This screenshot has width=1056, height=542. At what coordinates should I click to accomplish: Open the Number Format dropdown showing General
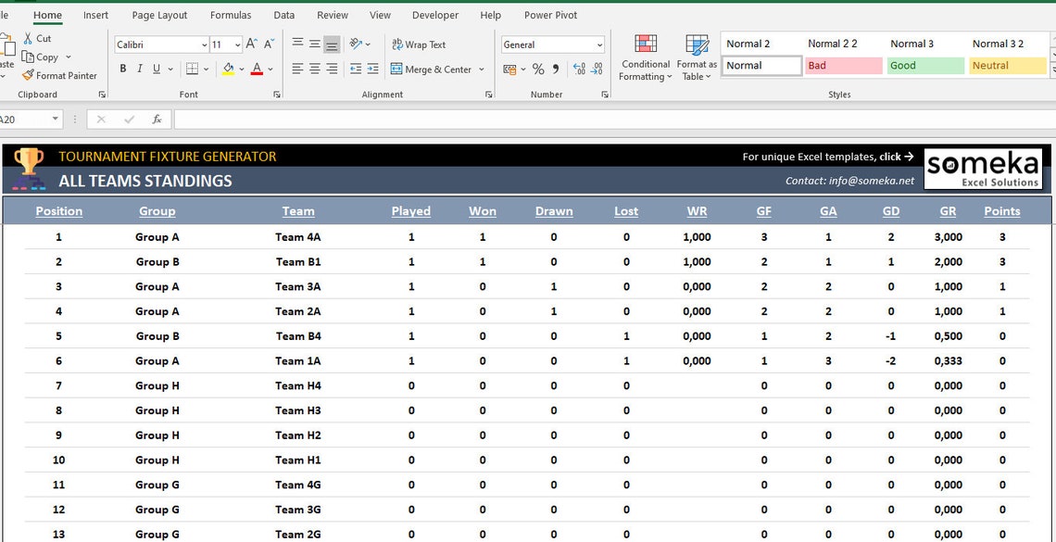point(552,44)
